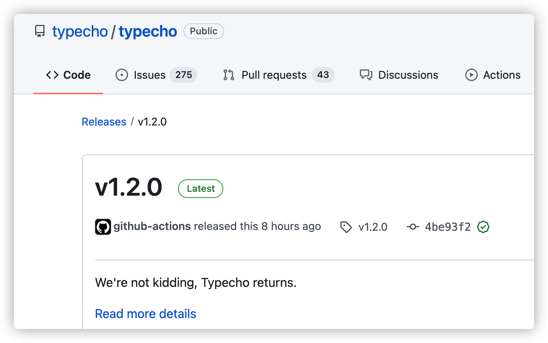Viewport: 548px width, 343px height.
Task: Click the Pull requests branch icon
Action: tap(229, 75)
